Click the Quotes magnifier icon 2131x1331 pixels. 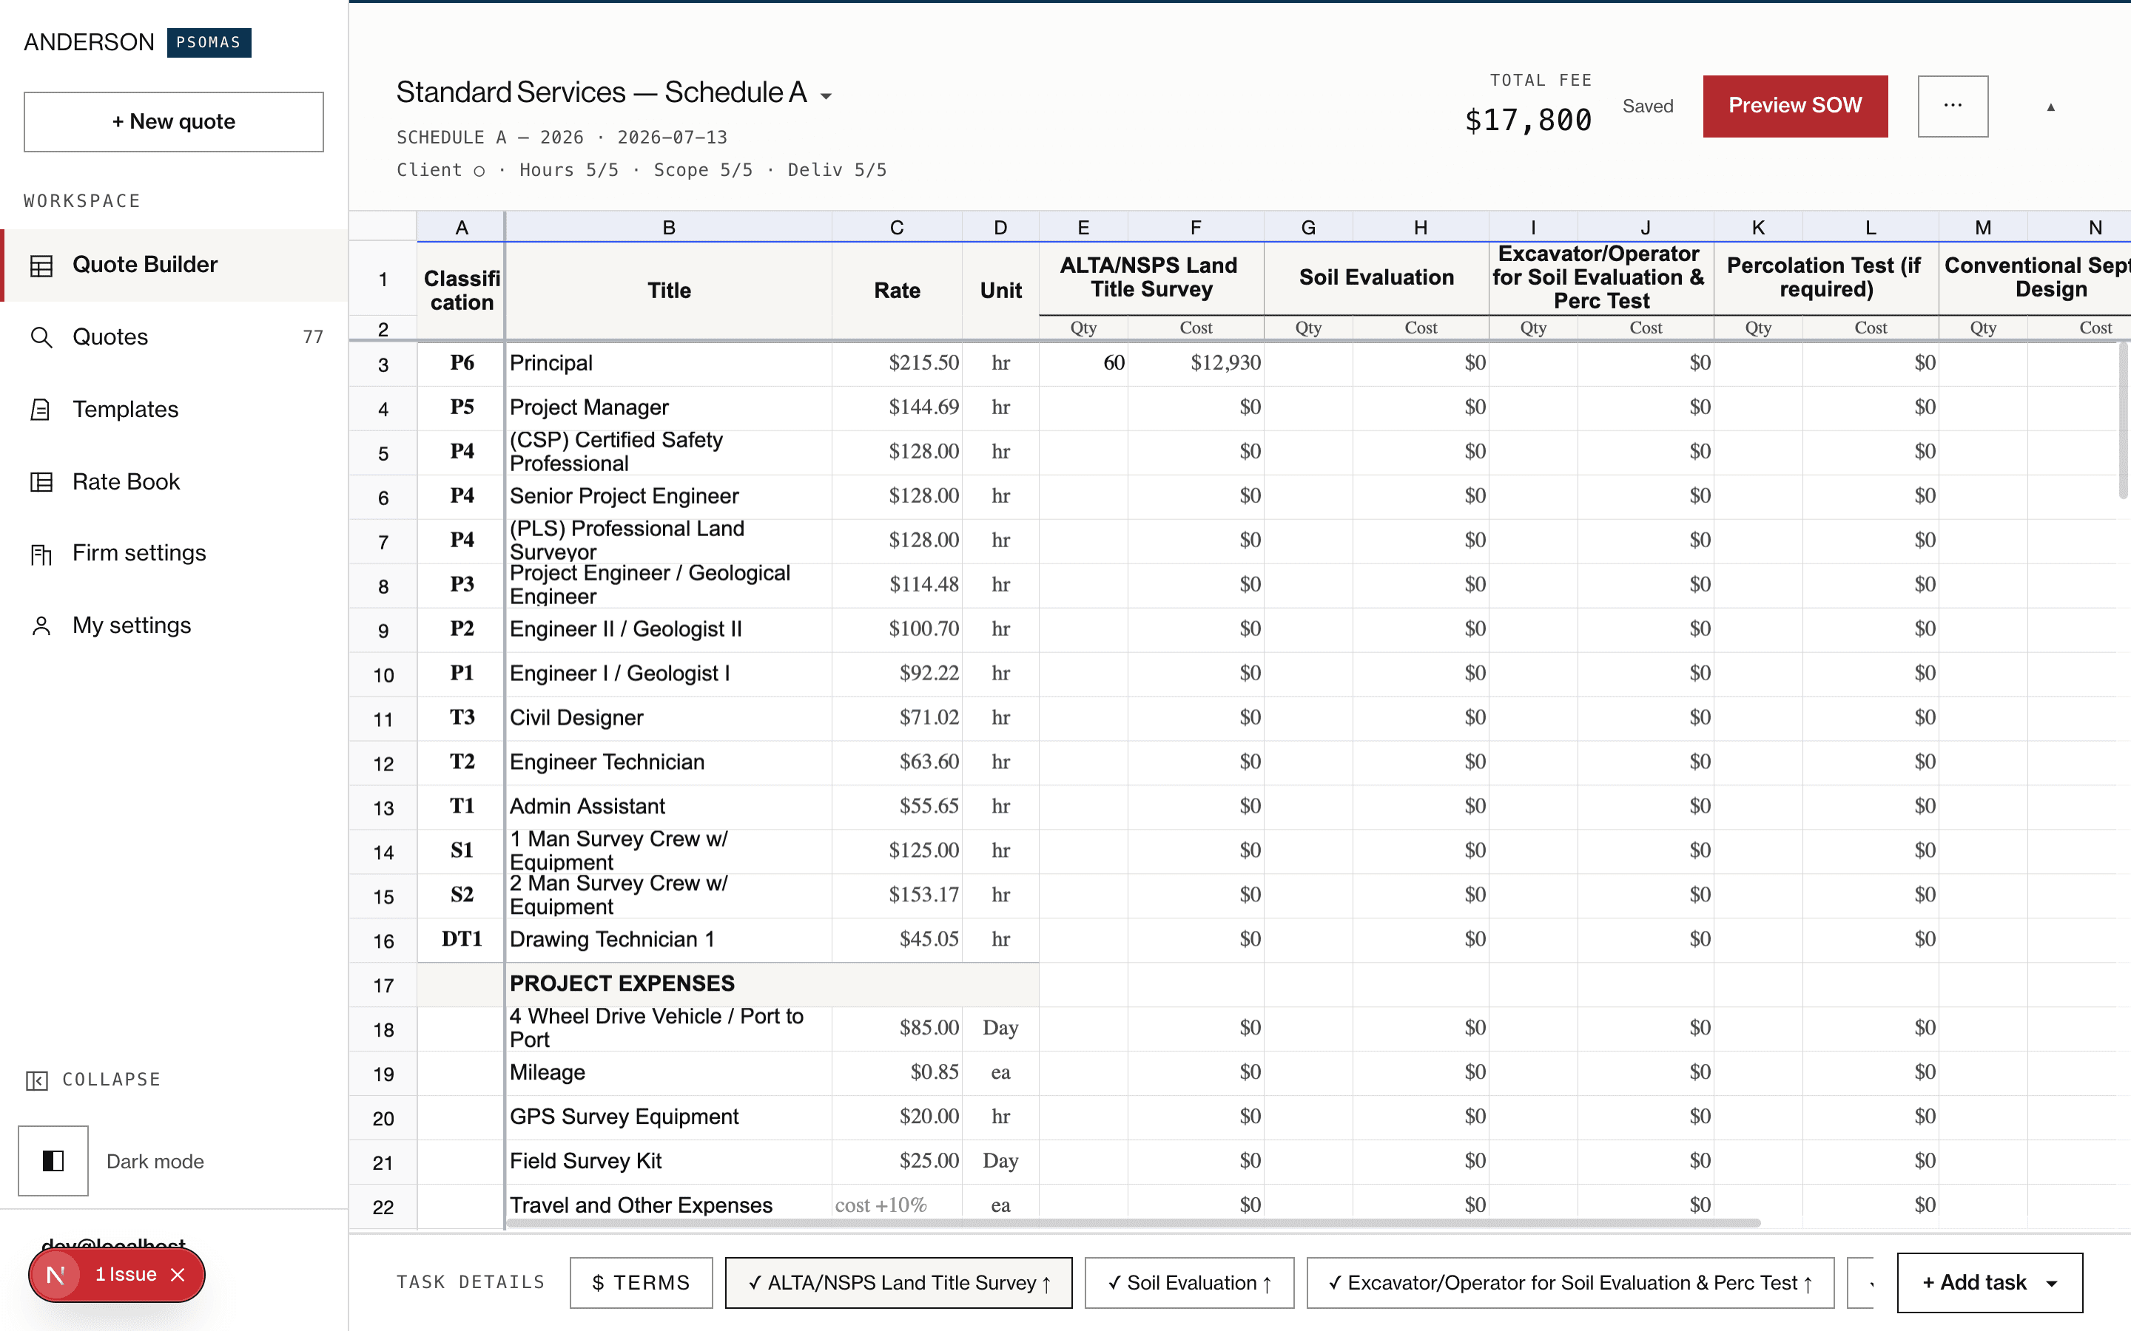click(x=41, y=337)
